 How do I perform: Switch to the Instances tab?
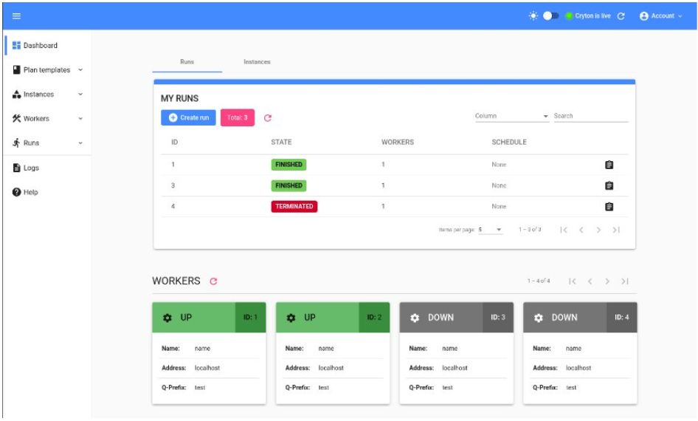pos(257,62)
